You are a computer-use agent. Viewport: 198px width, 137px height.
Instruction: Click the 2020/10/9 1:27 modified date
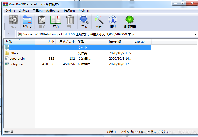click(x=120, y=53)
